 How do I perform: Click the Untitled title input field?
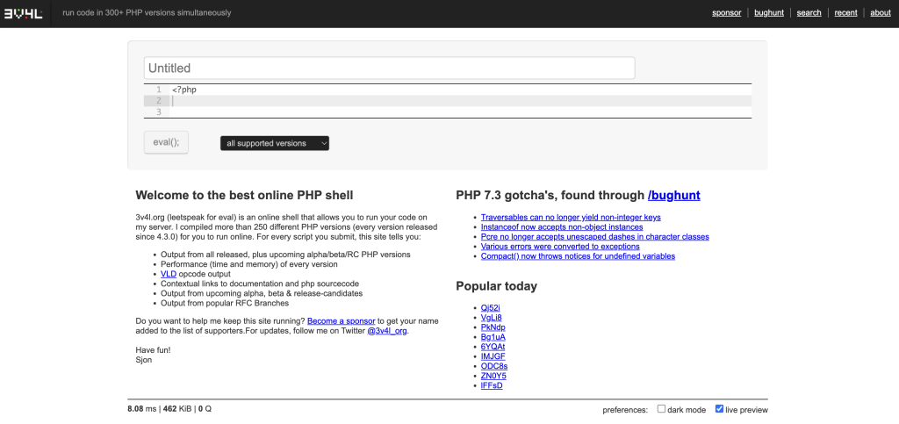(389, 68)
